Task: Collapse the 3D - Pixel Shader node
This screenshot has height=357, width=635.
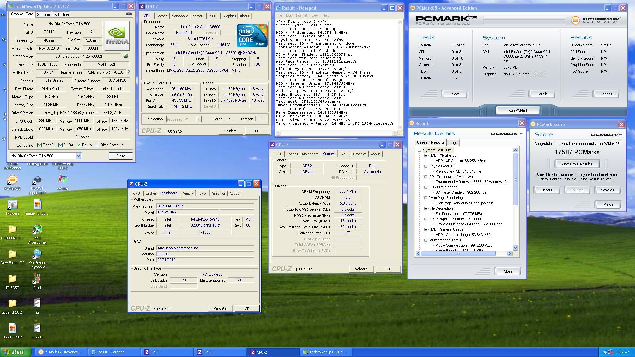Action: (426, 187)
